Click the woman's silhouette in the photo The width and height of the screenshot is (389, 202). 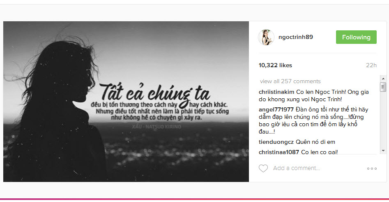tap(57, 111)
